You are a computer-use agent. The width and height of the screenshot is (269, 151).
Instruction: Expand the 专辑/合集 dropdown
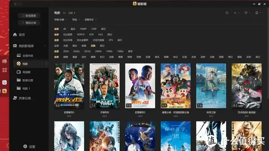60,19
